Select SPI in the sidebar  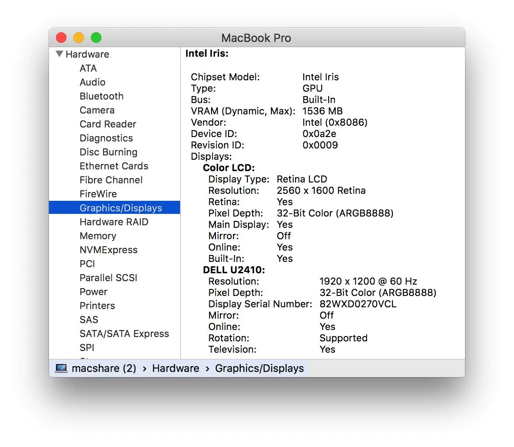87,347
